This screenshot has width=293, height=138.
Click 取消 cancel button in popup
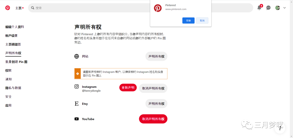[202, 21]
